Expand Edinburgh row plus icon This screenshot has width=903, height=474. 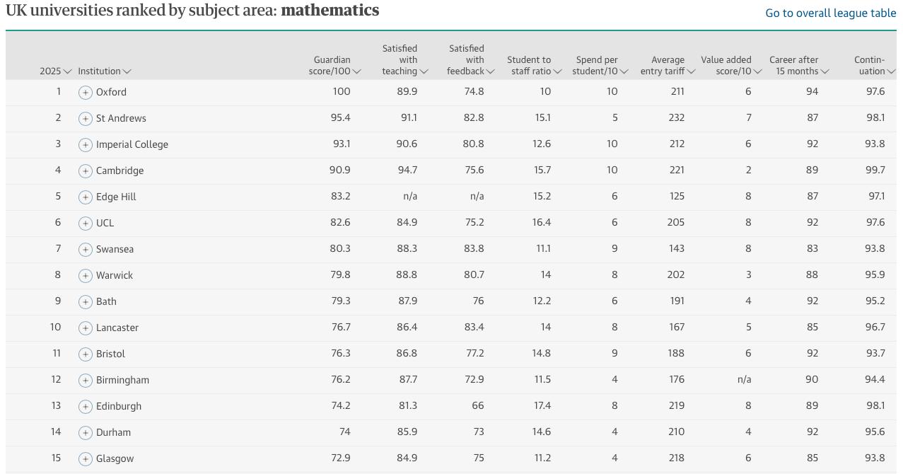pyautogui.click(x=86, y=406)
